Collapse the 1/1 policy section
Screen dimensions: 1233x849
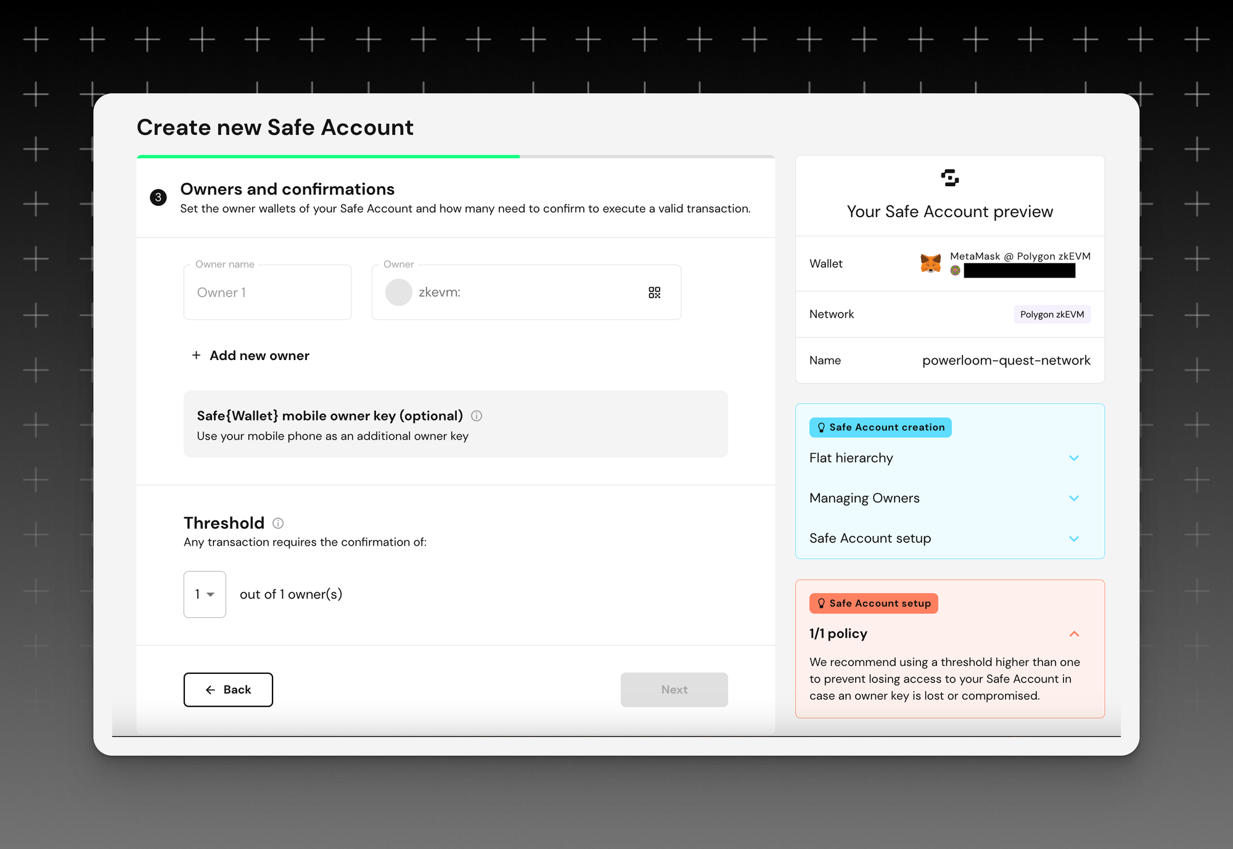pos(1073,634)
